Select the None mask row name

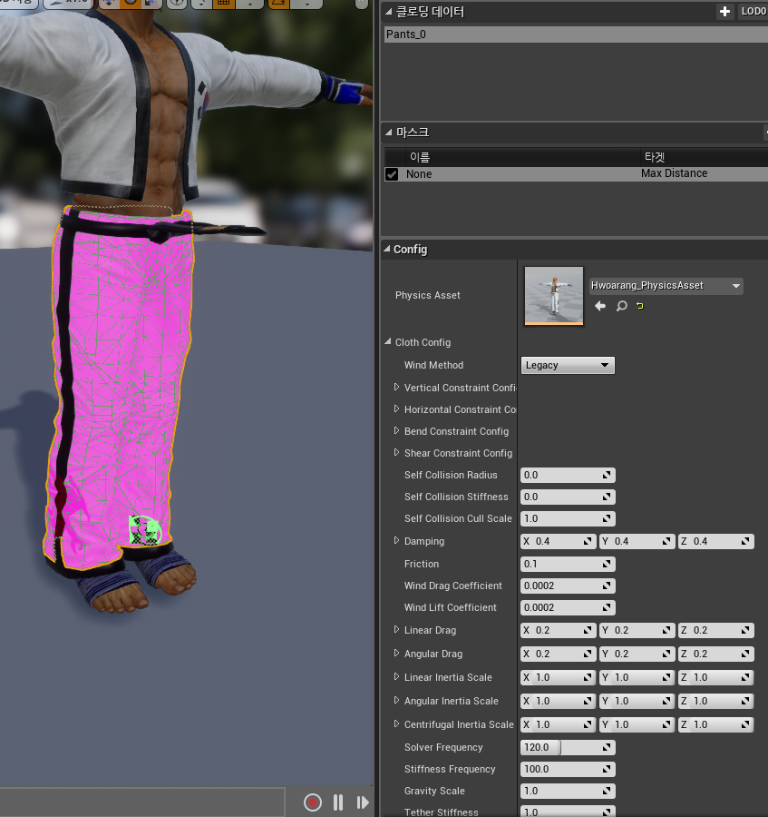(419, 174)
